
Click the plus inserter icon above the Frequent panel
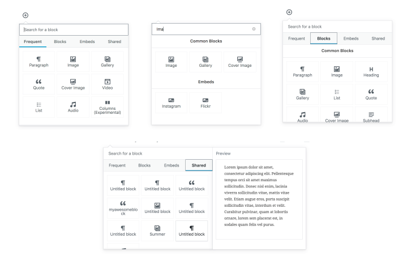click(25, 15)
